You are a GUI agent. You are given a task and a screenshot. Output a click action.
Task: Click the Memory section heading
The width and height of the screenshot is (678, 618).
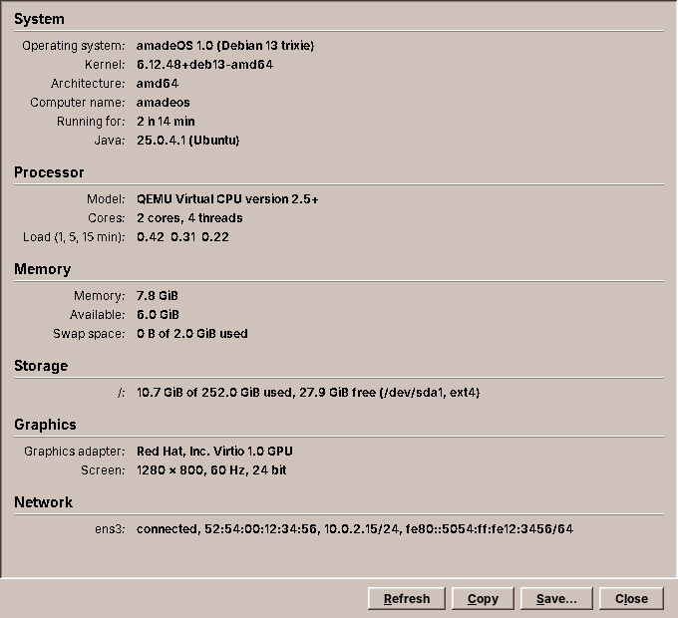(x=42, y=269)
